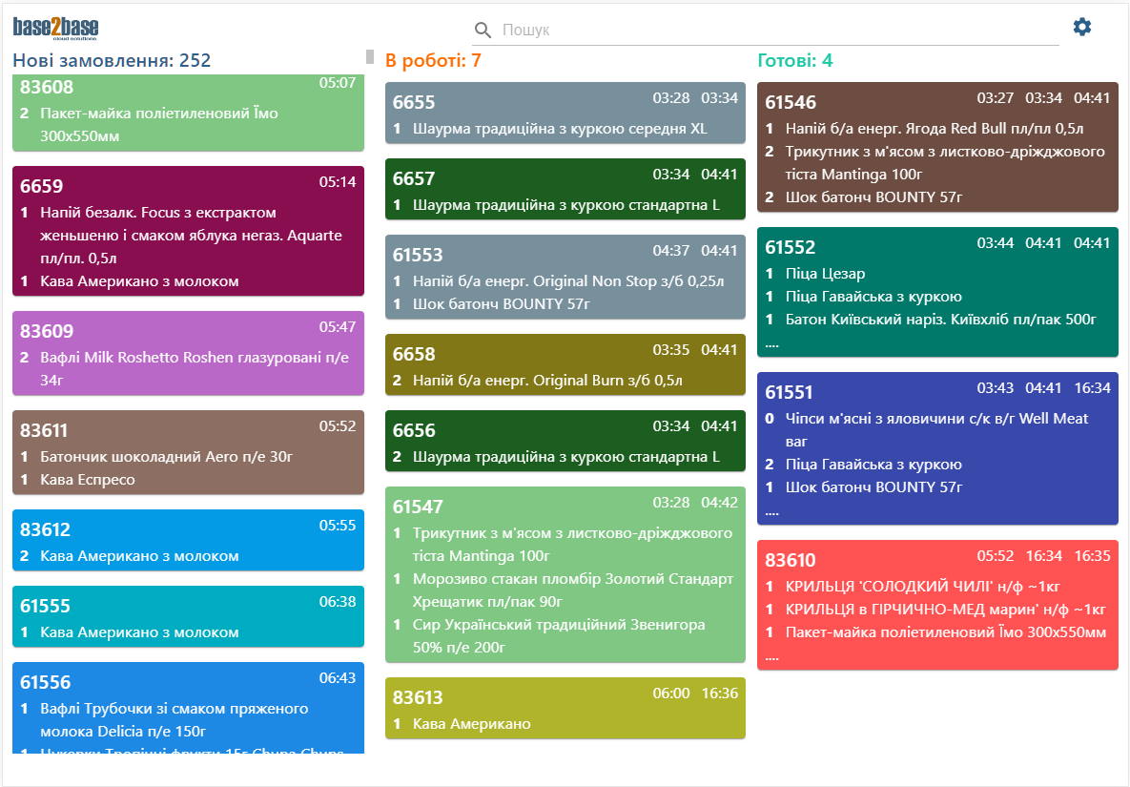Select Шаурма традиційна середня XL item
Viewport: 1130px width, 787px height.
560,128
